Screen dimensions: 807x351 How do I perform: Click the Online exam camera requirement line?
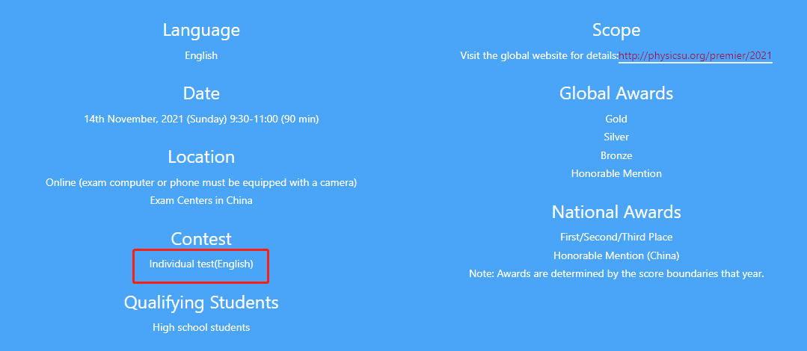[x=201, y=182]
